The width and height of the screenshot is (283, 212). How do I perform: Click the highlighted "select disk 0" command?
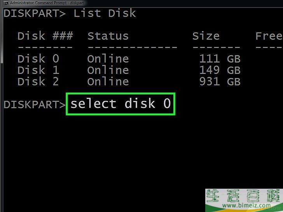coord(121,104)
